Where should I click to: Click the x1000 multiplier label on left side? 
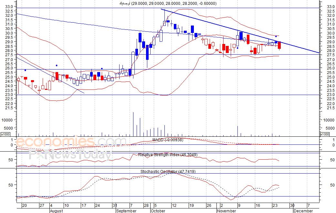5,134
